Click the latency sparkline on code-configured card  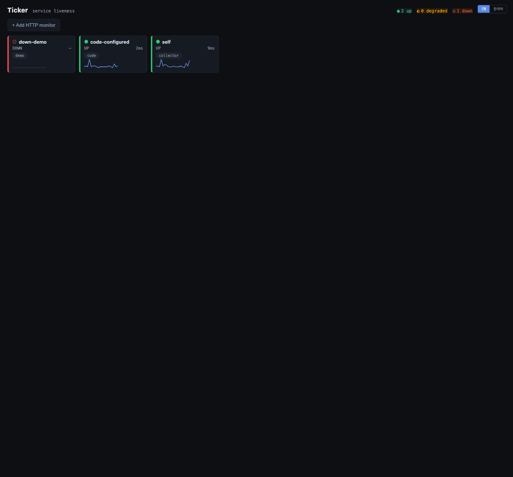pos(101,64)
